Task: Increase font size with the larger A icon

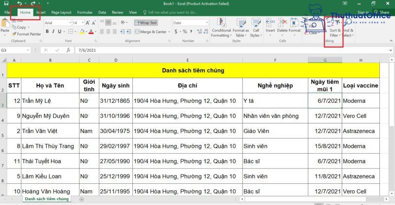Action: (87, 23)
